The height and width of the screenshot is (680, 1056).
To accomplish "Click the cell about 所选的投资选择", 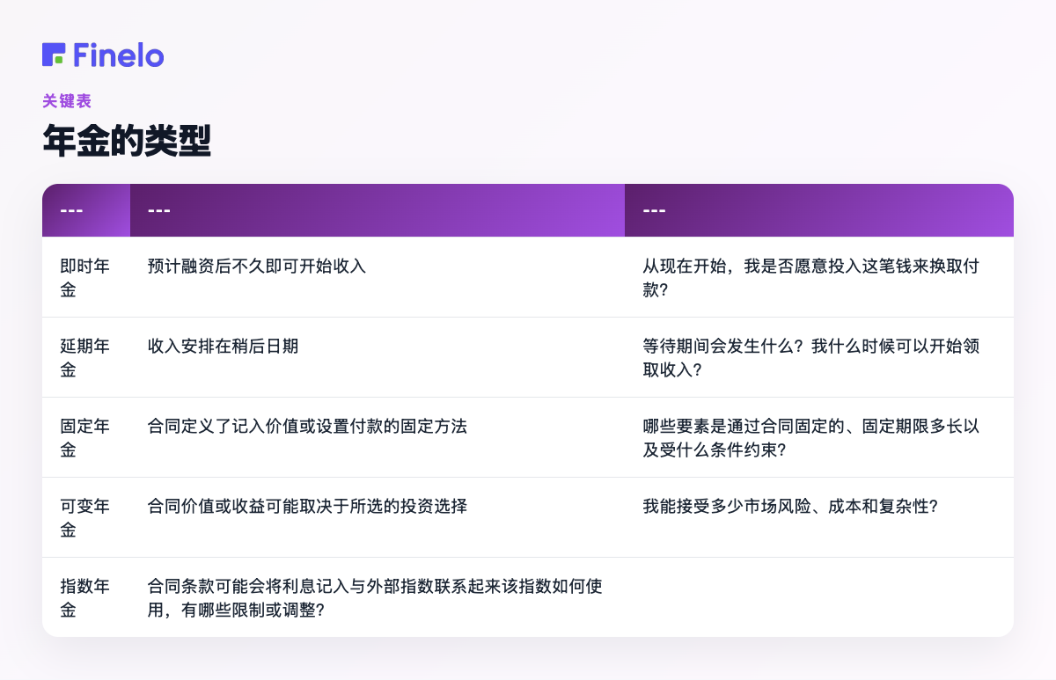I will click(307, 507).
